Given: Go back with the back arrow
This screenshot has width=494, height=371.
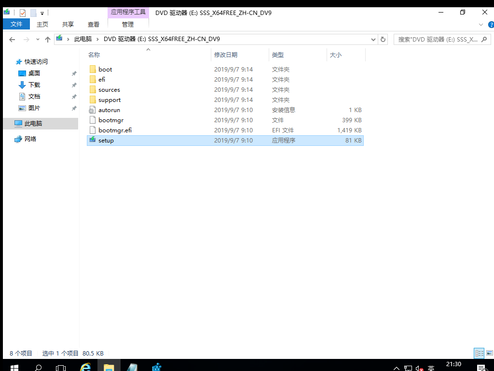Looking at the screenshot, I should pos(12,40).
